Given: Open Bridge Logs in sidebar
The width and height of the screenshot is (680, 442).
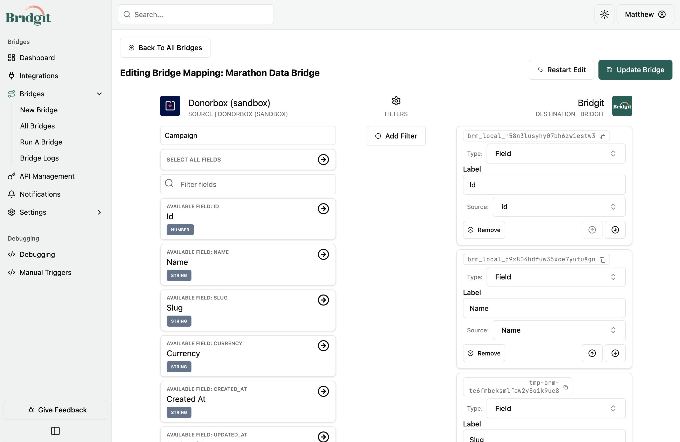Looking at the screenshot, I should [x=39, y=158].
